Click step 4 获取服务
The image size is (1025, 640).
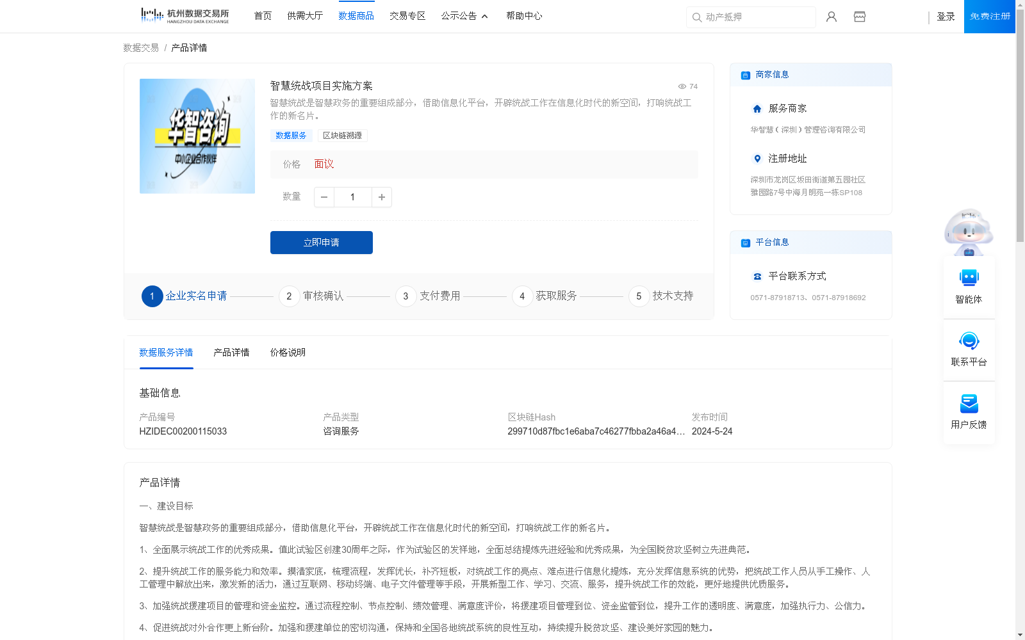click(x=545, y=296)
